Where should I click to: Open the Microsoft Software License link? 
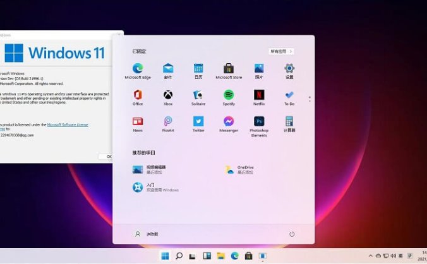[x=68, y=124]
